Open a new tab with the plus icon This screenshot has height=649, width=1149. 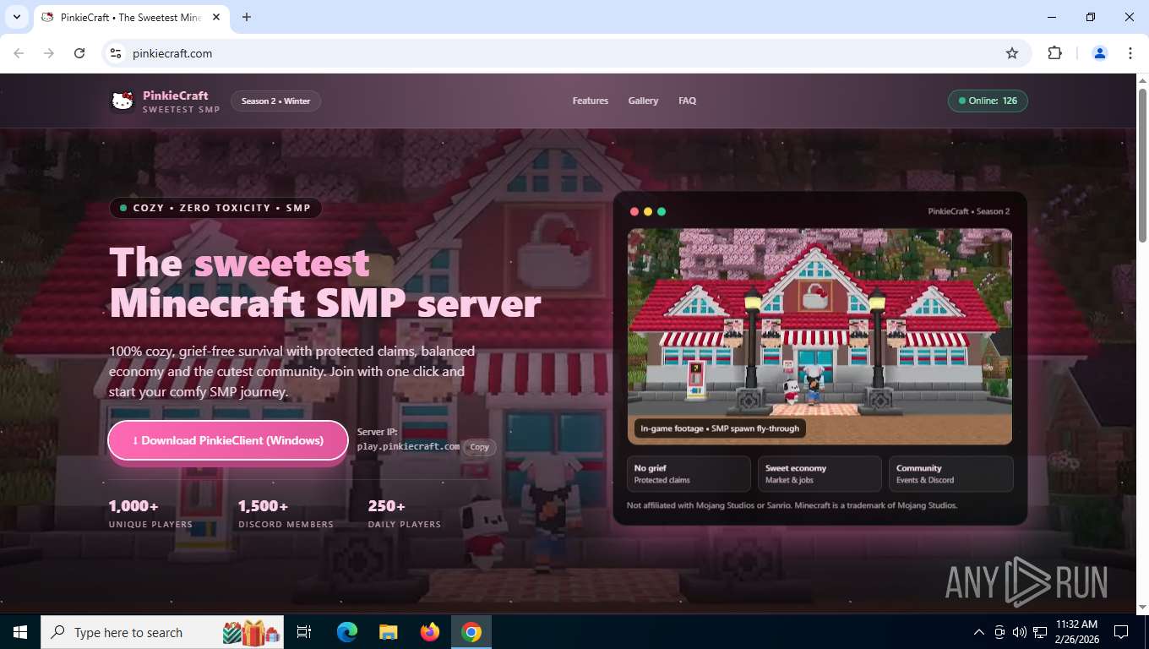[247, 17]
